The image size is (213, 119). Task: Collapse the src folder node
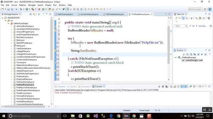[x=6, y=20]
